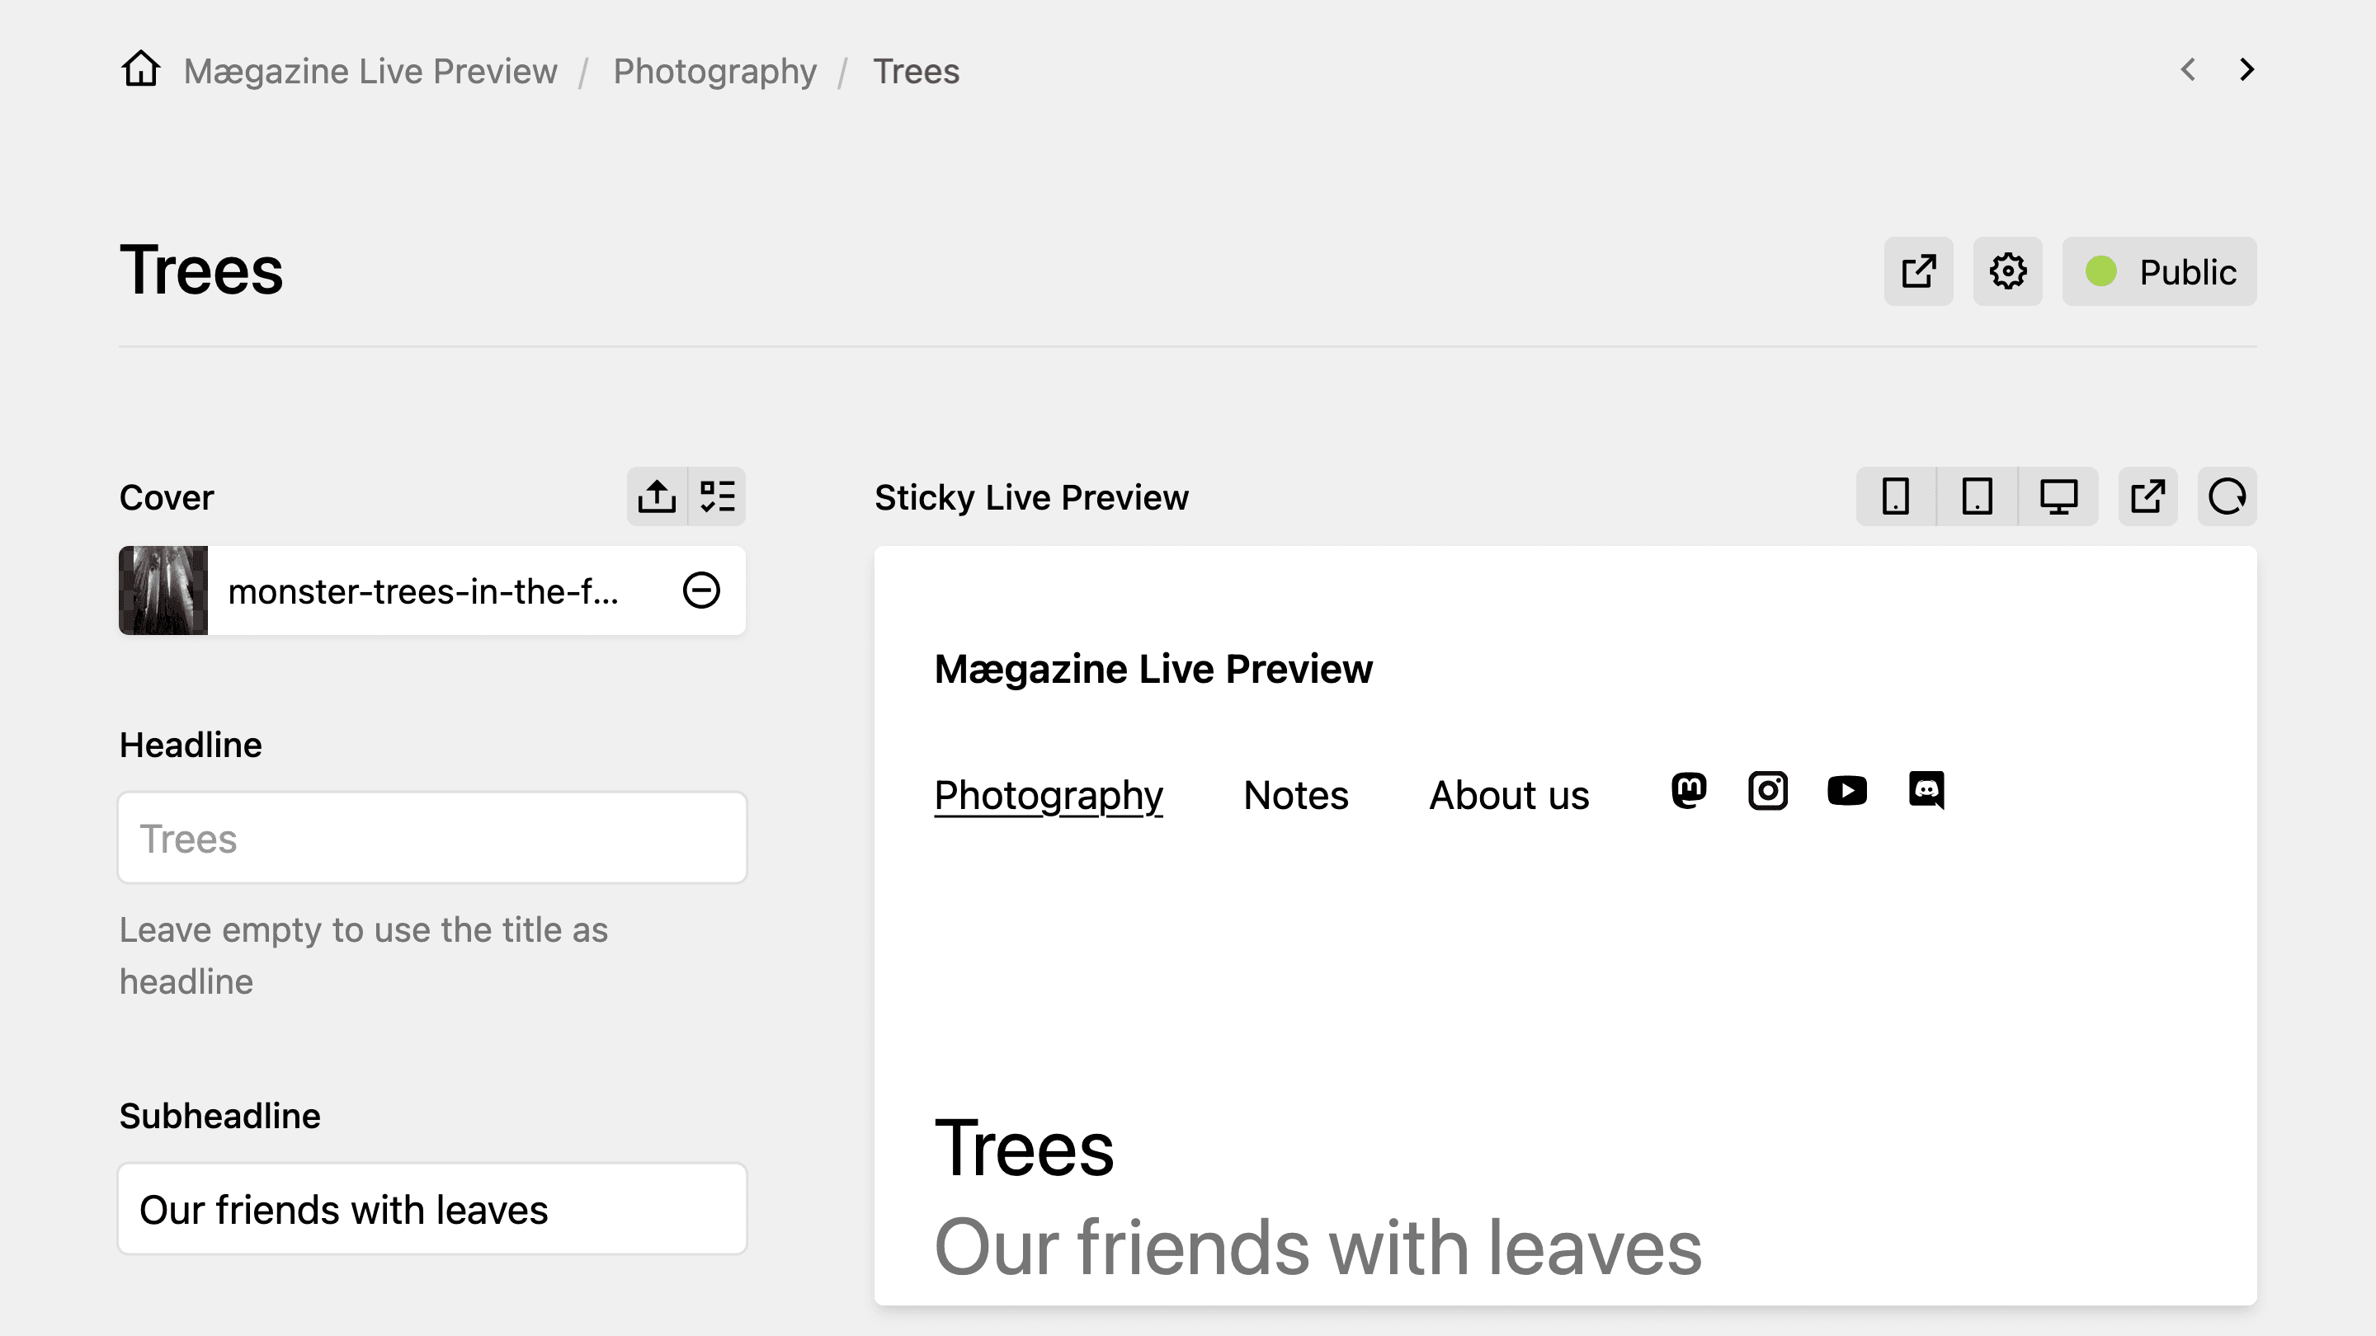Go to previous page arrow
Viewport: 2376px width, 1336px height.
pyautogui.click(x=2188, y=69)
